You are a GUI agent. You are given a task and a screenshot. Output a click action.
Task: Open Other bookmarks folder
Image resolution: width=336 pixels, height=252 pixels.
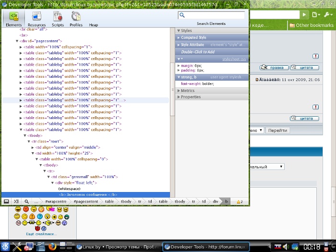311,25
